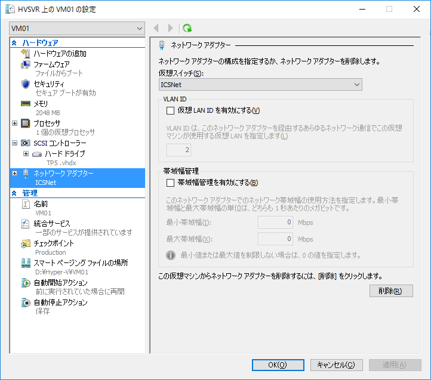Image resolution: width=431 pixels, height=380 pixels.
Task: Select 自動開始アクション in tree
Action: (x=60, y=283)
